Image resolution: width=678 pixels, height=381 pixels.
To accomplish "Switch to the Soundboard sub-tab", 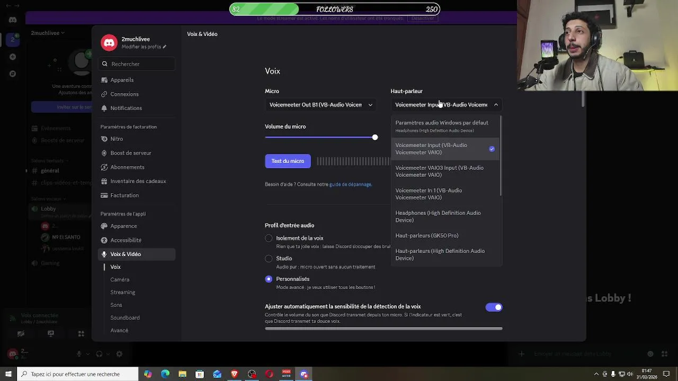I will [x=125, y=318].
